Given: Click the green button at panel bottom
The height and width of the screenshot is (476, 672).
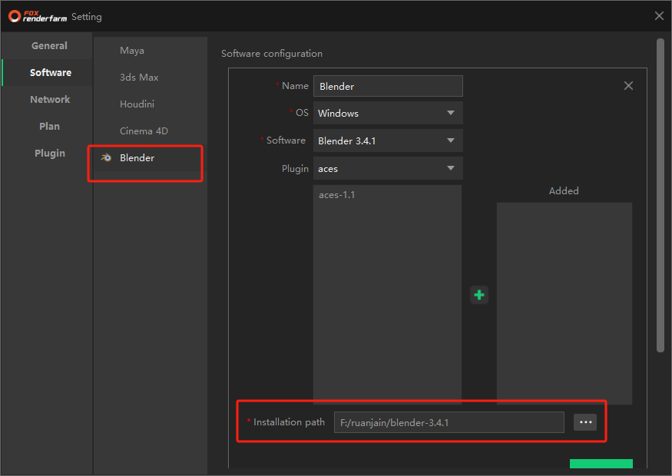Looking at the screenshot, I should click(x=601, y=464).
